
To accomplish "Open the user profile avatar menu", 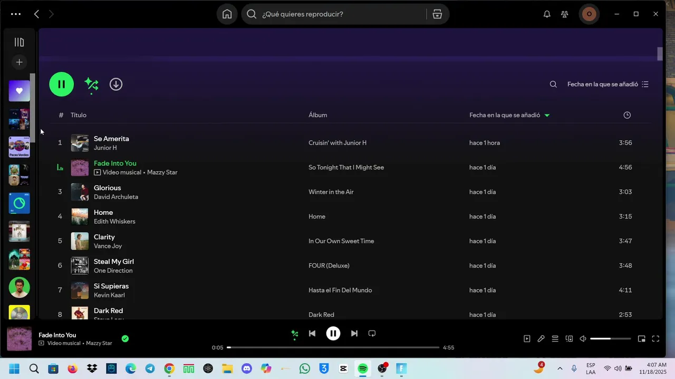I will click(589, 14).
